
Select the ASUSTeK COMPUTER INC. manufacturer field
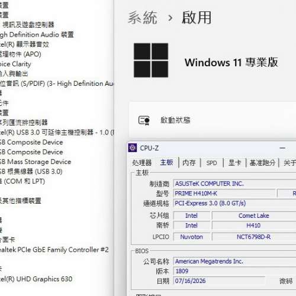pyautogui.click(x=234, y=184)
